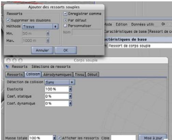Switch to the Début tab
The image size is (172, 140).
pos(92,75)
